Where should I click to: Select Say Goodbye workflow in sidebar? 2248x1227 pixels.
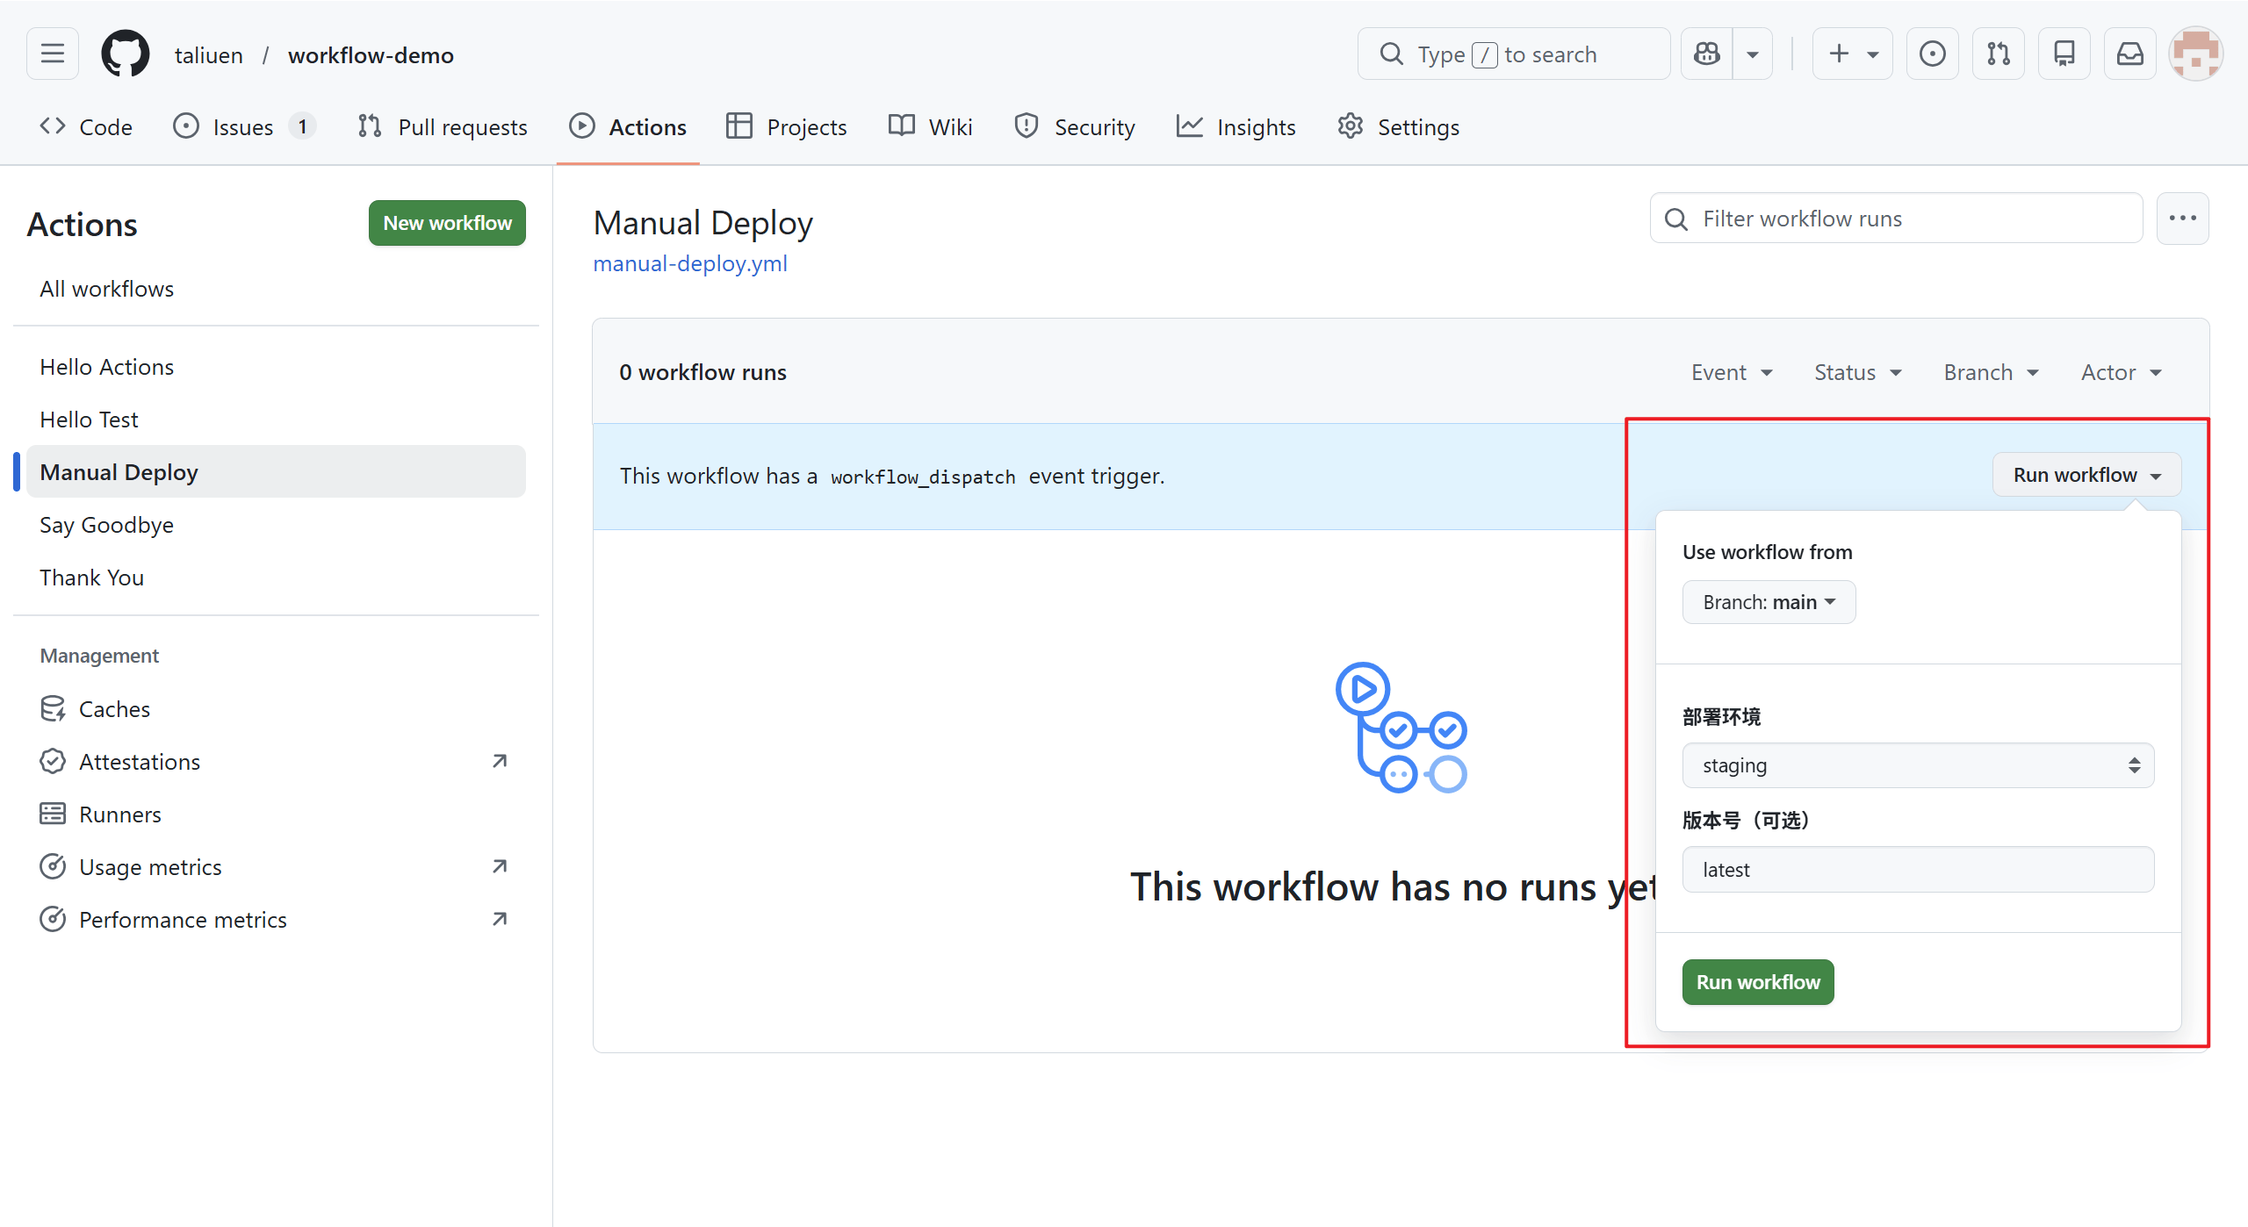click(107, 525)
